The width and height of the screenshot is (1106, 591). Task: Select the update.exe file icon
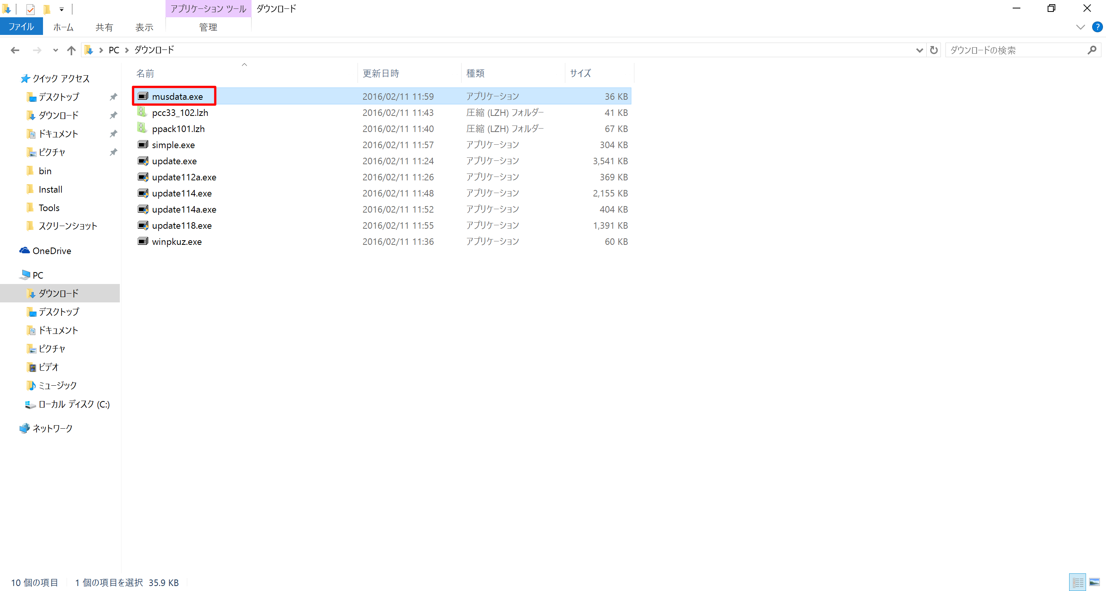coord(142,161)
